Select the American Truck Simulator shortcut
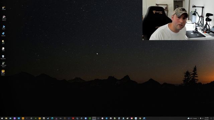The width and height of the screenshot is (214, 120). pos(4,18)
